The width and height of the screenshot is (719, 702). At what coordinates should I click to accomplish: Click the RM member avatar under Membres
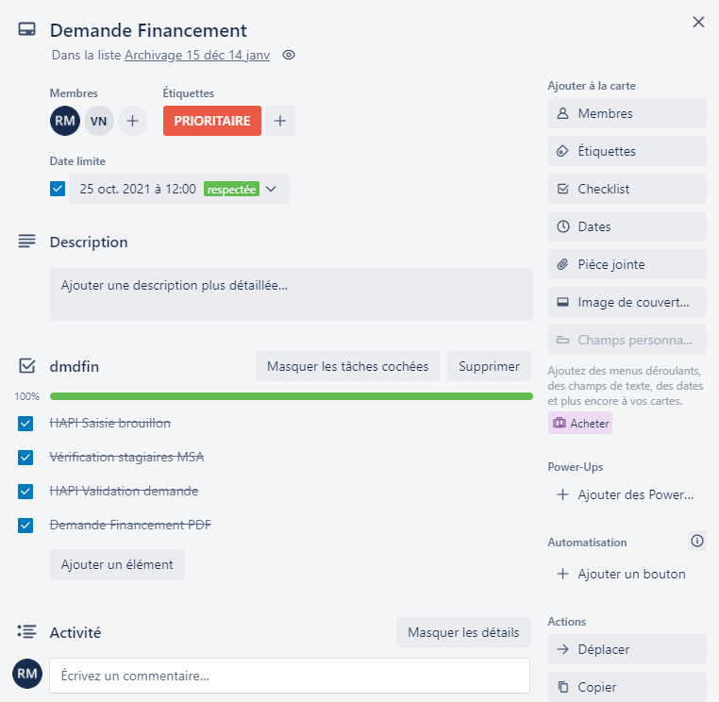coord(65,121)
